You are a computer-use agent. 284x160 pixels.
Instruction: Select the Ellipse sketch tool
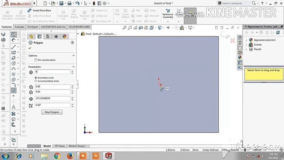pos(14,80)
